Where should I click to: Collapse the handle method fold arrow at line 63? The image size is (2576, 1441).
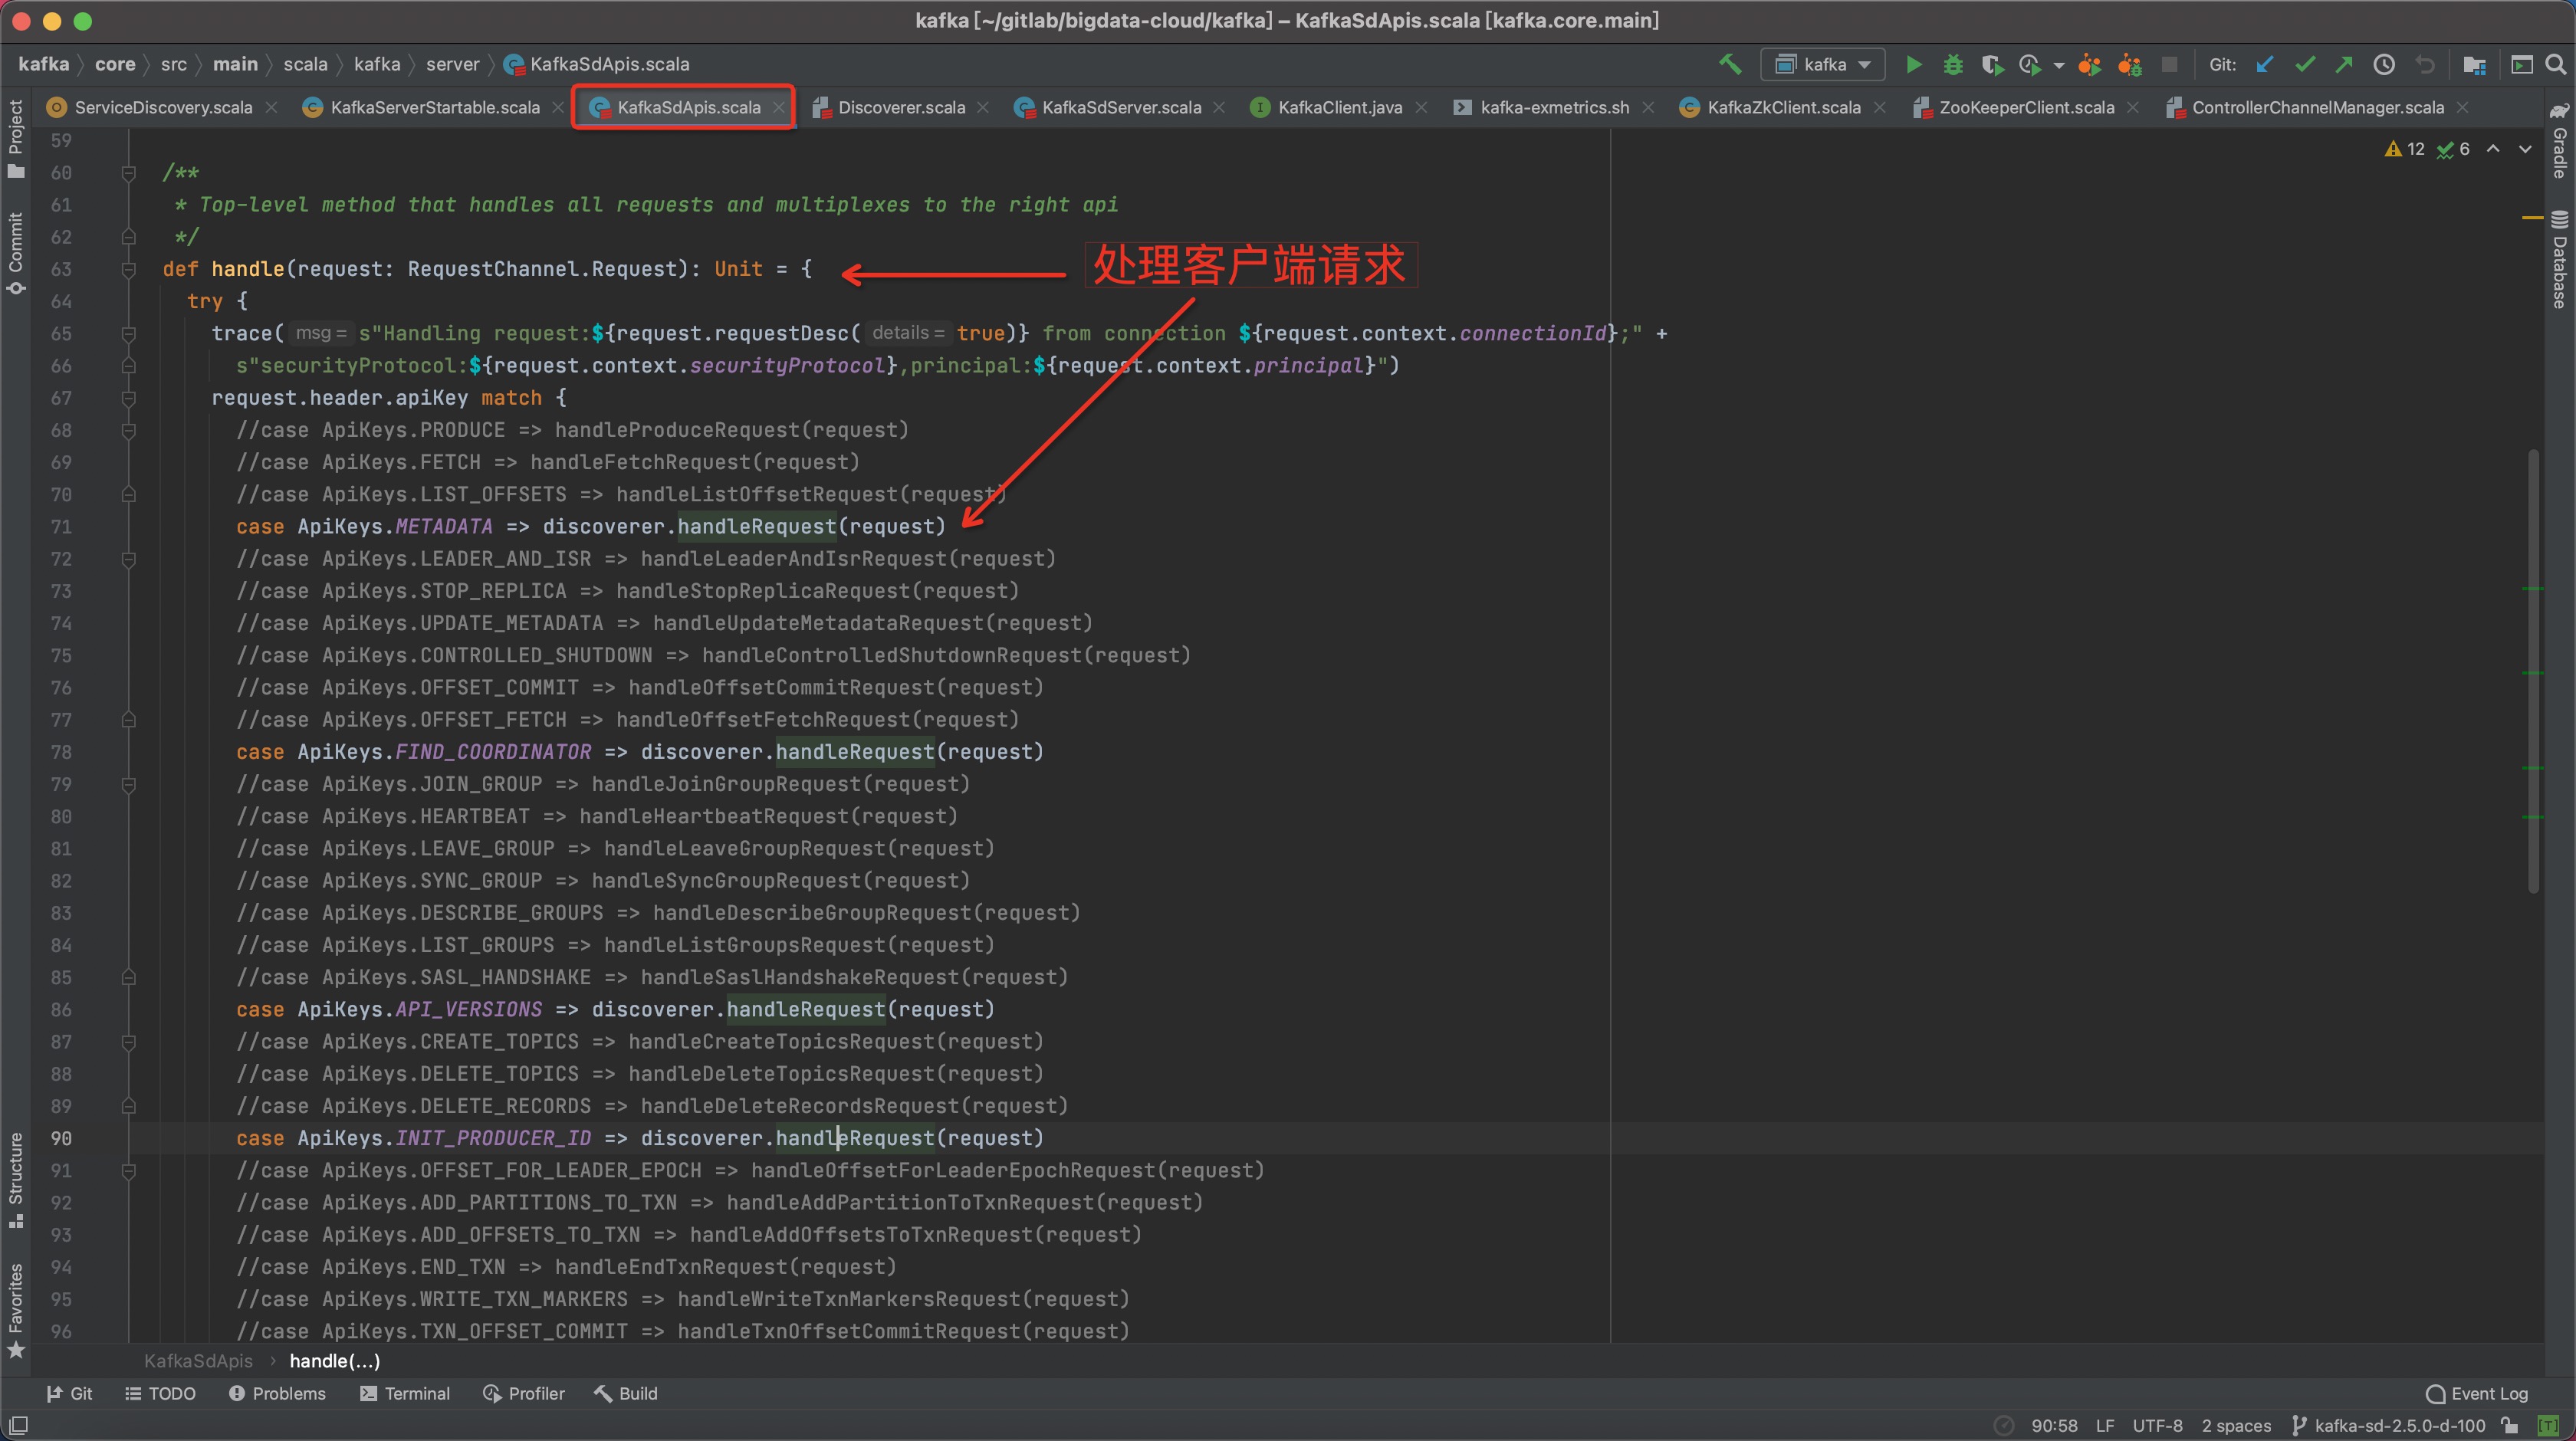(128, 270)
